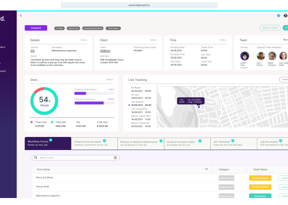Open Colin Kinney's team avatar
288x205 pixels.
[x=261, y=56]
